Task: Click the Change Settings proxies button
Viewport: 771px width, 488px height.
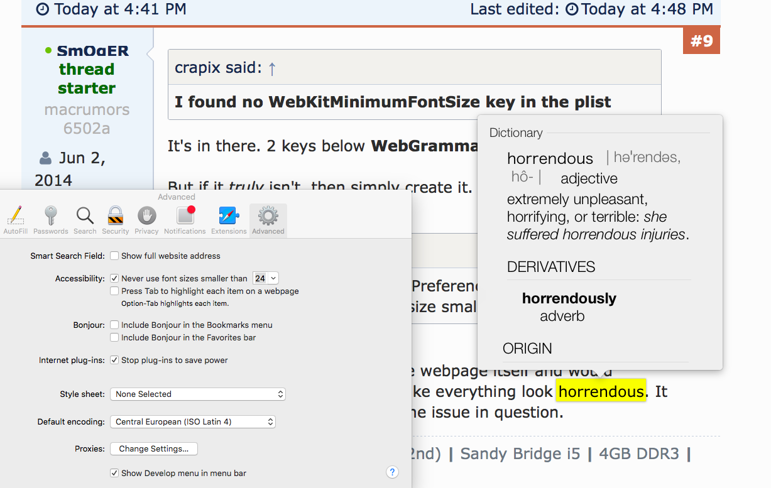Action: 154,448
